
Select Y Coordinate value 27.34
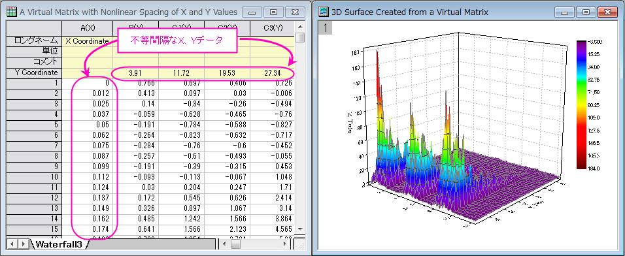(272, 74)
